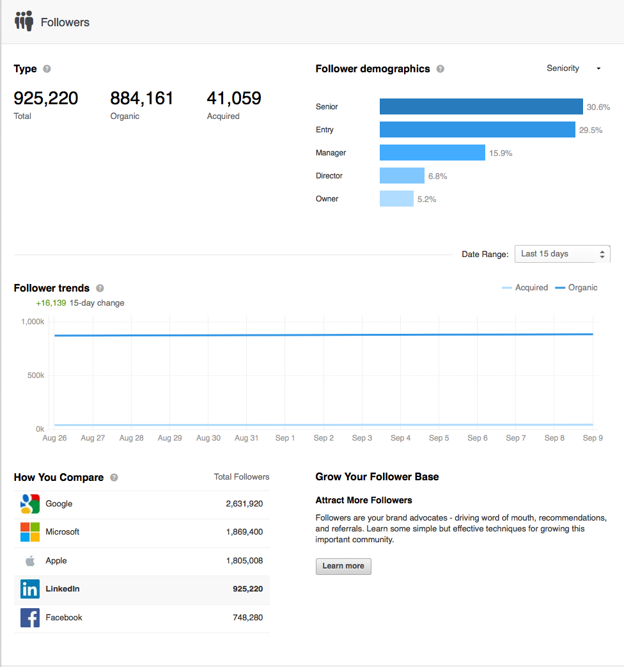Click the Apple logo icon
Screen dimensions: 624x667
tap(29, 561)
